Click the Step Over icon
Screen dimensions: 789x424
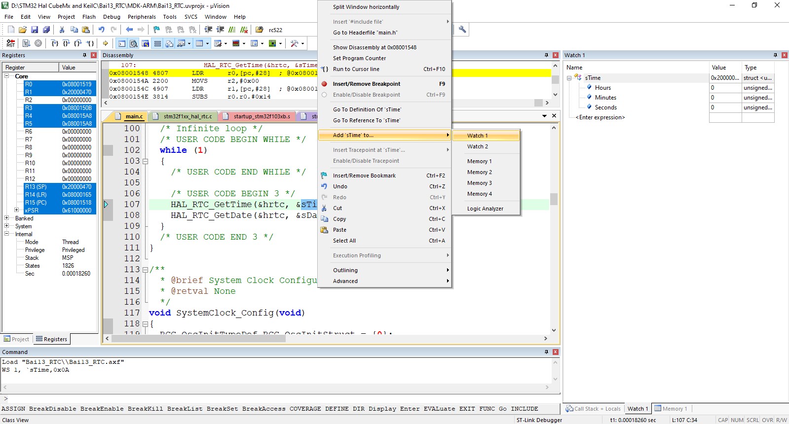(x=66, y=43)
